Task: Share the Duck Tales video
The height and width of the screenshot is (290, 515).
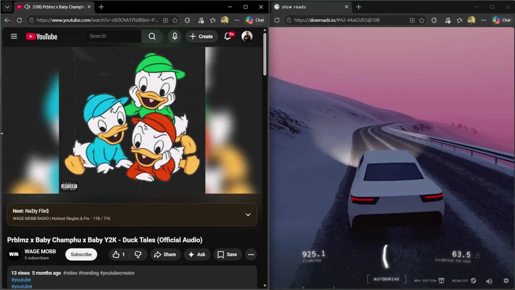Action: click(x=165, y=255)
